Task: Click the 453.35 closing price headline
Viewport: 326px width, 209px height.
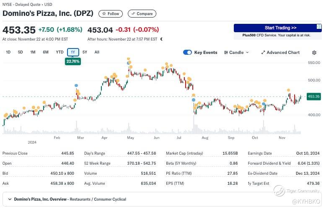Action: click(19, 30)
